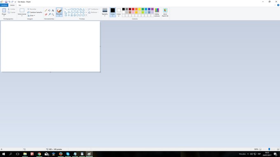The height and width of the screenshot is (157, 280).
Task: Open taskbar Search magnifier
Action: coord(11,154)
